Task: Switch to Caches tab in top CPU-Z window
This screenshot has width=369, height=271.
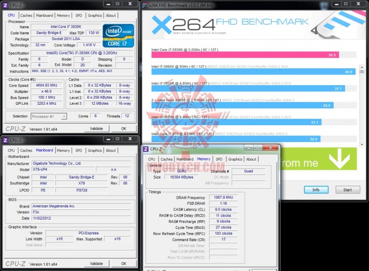Action: point(26,15)
